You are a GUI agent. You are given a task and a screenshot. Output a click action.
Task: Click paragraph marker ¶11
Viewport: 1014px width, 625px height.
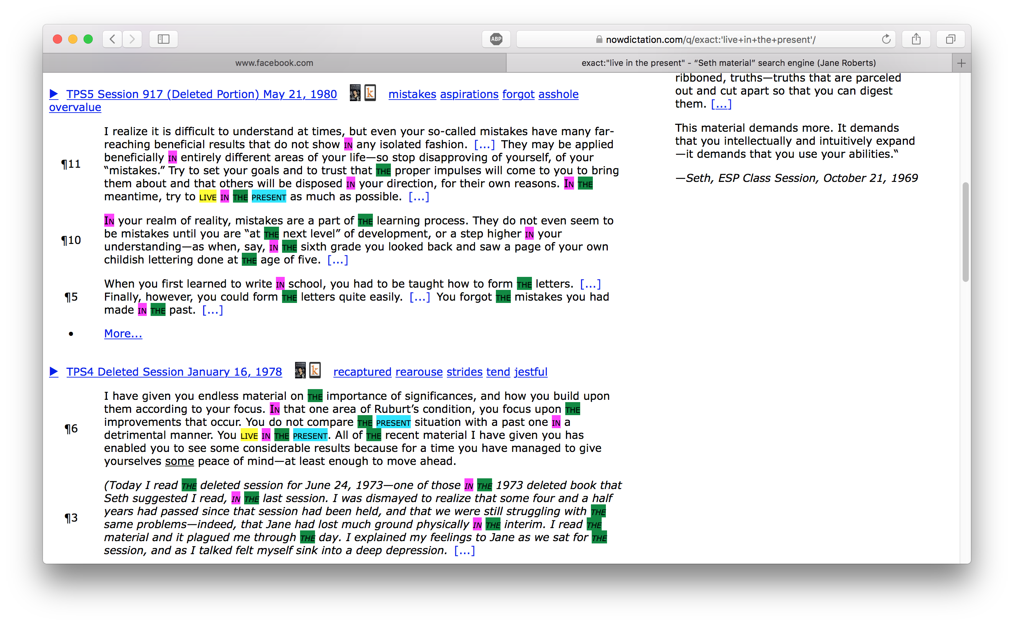(71, 164)
